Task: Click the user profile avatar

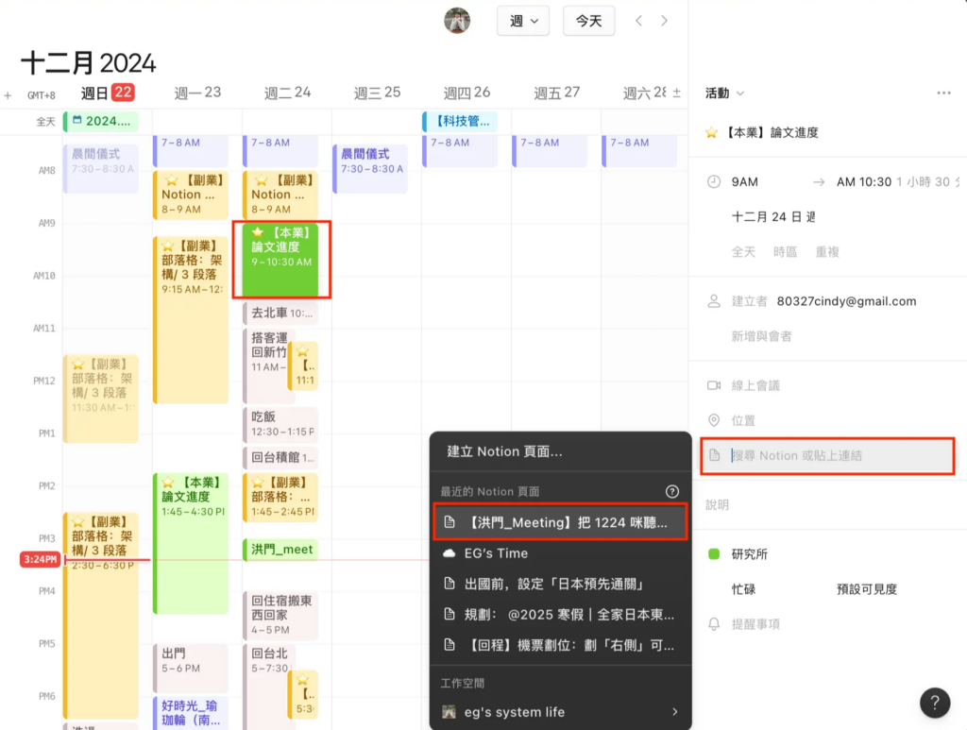Action: [x=457, y=21]
